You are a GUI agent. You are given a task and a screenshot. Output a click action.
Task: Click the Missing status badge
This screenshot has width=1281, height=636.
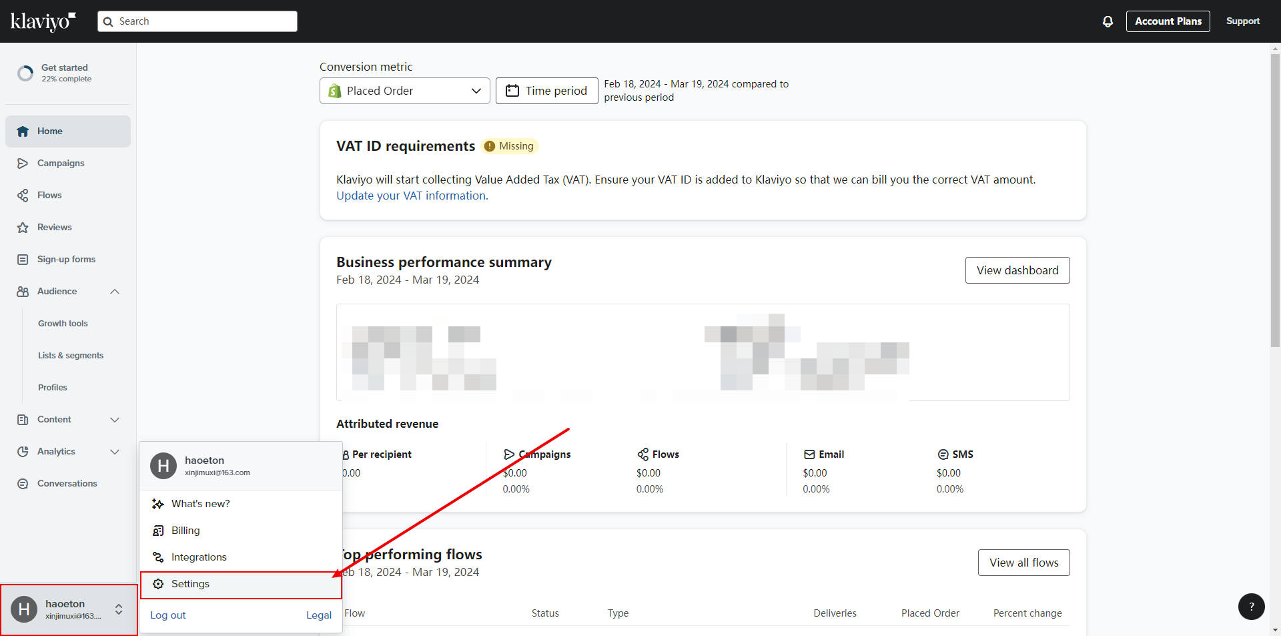click(510, 146)
